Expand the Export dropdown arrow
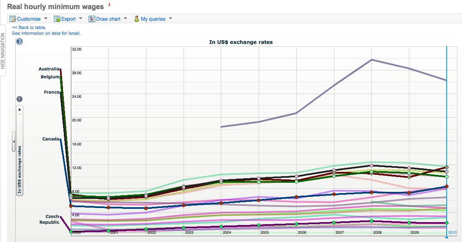 point(80,18)
